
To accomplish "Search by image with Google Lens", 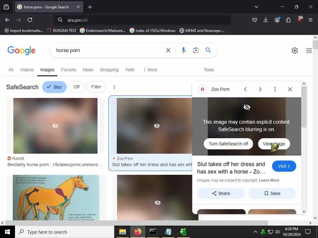I will pos(196,50).
